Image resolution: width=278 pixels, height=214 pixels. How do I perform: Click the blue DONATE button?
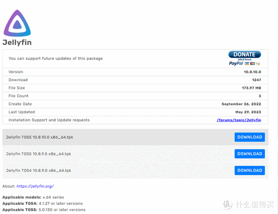coord(245,55)
